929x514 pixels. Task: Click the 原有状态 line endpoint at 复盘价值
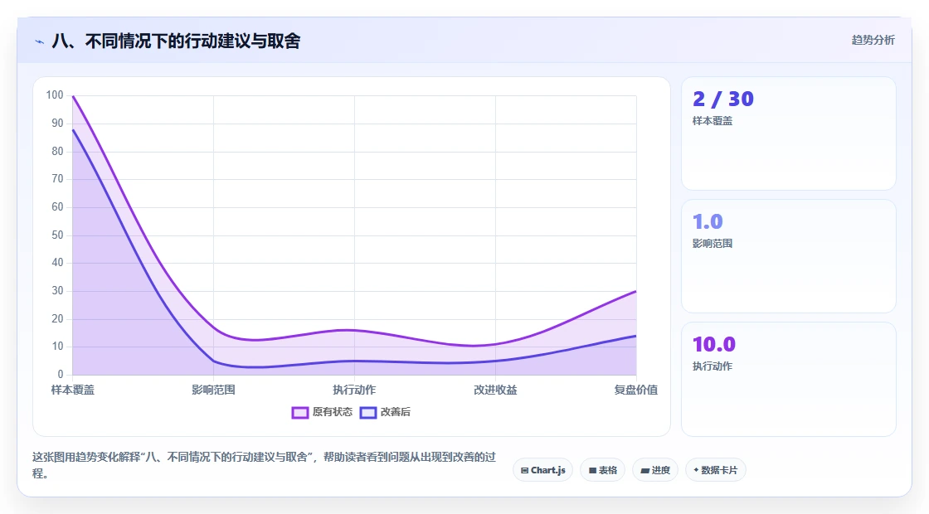click(x=635, y=291)
